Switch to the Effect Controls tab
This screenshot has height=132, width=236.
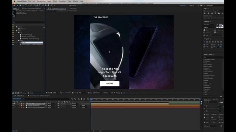pos(32,8)
